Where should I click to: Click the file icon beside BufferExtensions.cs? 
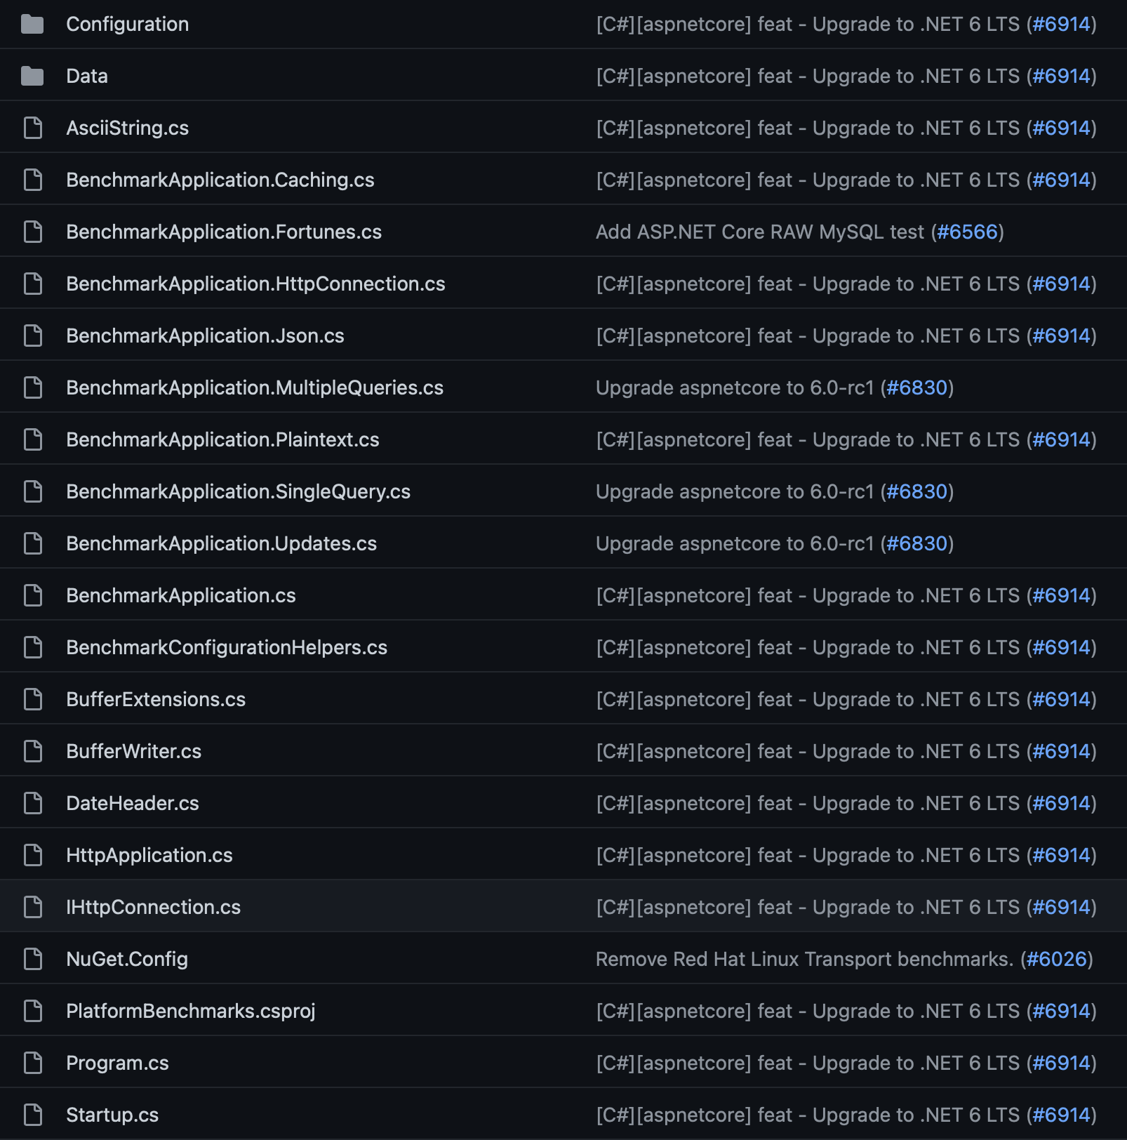[x=33, y=700]
